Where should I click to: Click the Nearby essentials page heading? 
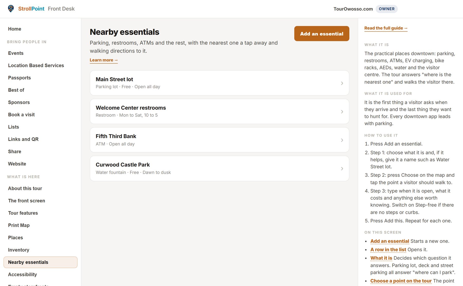pyautogui.click(x=124, y=32)
